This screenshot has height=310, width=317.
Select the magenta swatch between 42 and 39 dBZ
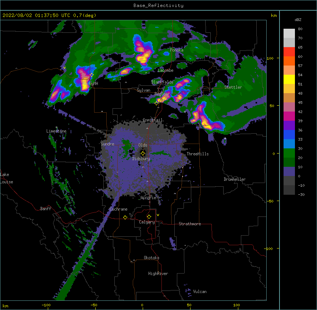click(289, 116)
